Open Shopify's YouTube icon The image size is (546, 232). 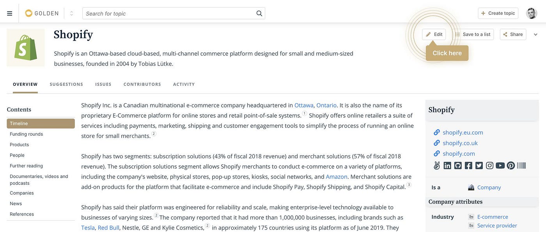coord(500,166)
